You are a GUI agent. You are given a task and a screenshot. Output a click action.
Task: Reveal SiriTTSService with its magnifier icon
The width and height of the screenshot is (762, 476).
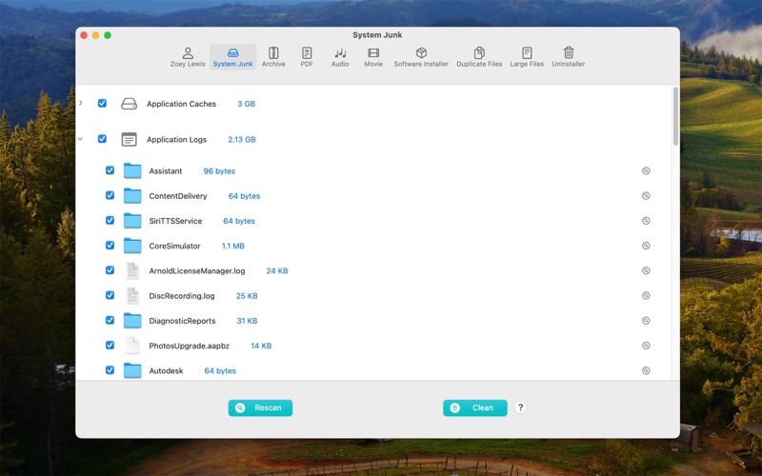(x=646, y=221)
